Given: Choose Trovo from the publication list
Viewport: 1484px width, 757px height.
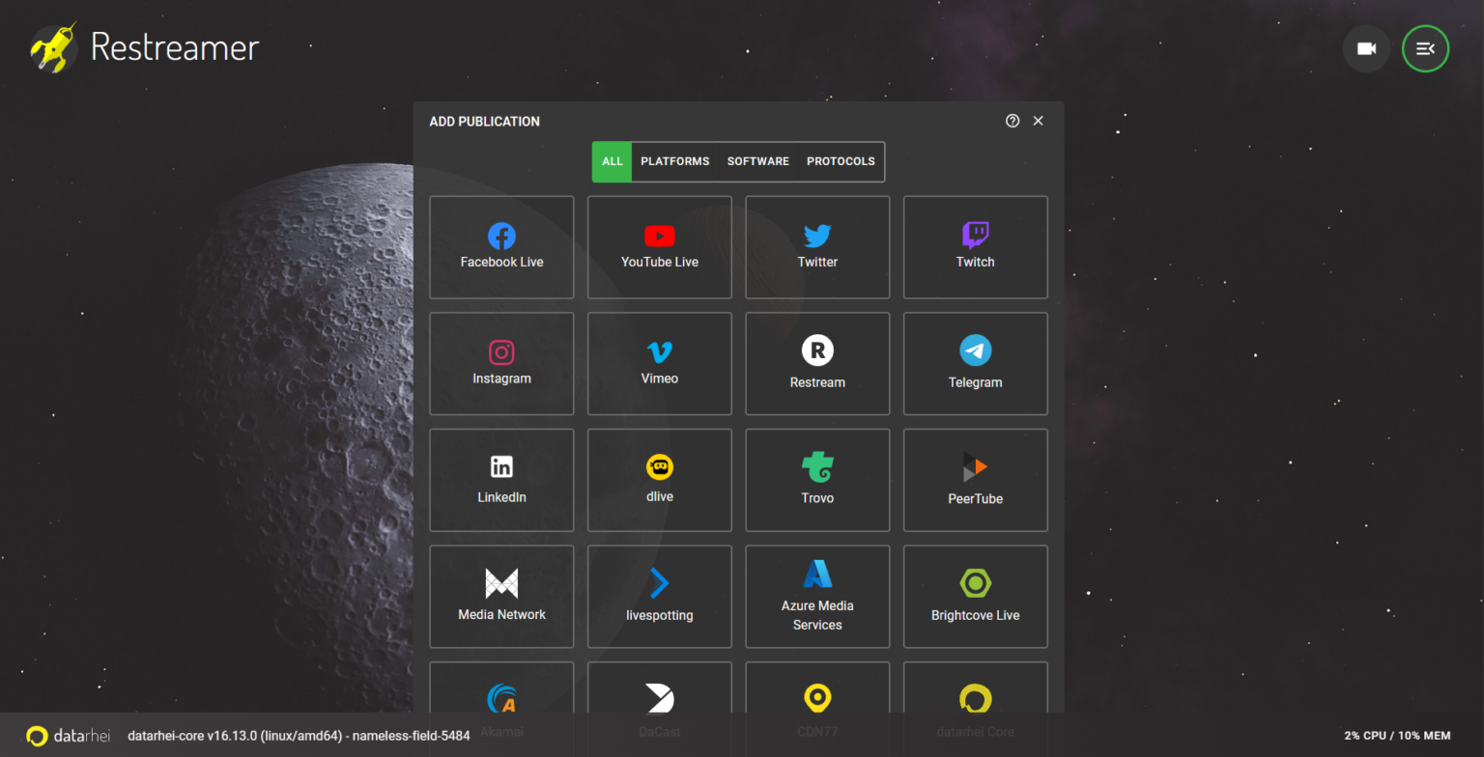Looking at the screenshot, I should coord(817,480).
